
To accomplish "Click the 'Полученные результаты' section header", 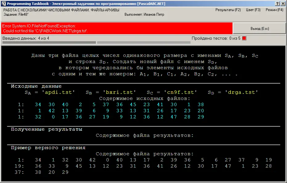I will point(47,129).
